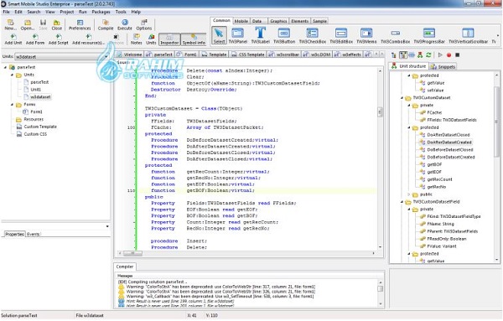The width and height of the screenshot is (503, 321).
Task: Click the code editor horizontal scrollbar thumb
Action: click(132, 253)
